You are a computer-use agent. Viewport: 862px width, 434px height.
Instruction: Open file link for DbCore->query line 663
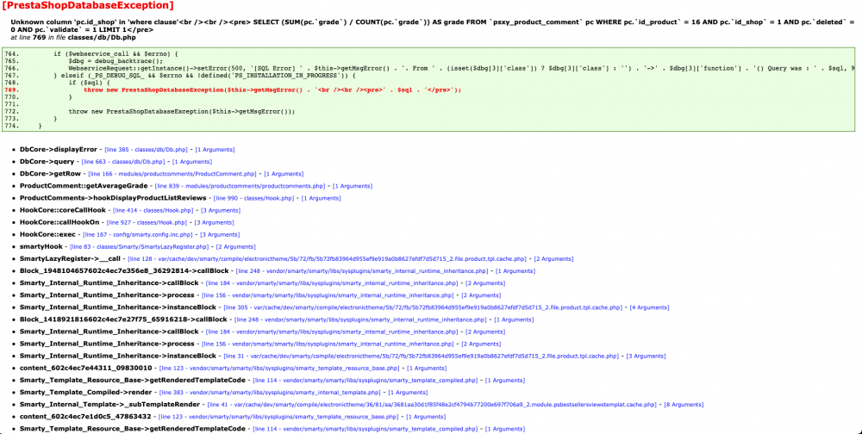(123, 162)
